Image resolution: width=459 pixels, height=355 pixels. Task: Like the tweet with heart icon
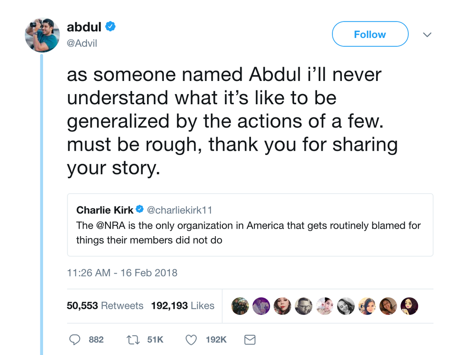(191, 340)
